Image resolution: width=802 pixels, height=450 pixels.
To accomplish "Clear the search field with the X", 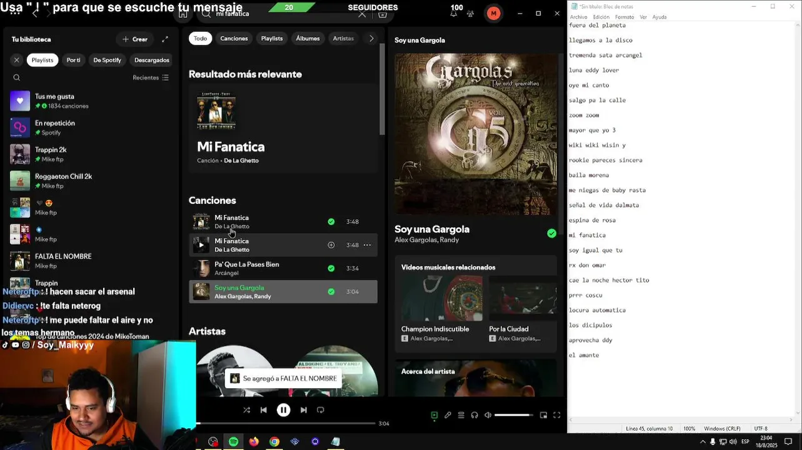I will coord(362,14).
